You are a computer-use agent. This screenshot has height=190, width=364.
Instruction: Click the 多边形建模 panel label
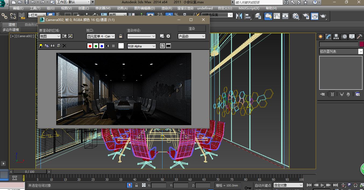click(x=11, y=30)
